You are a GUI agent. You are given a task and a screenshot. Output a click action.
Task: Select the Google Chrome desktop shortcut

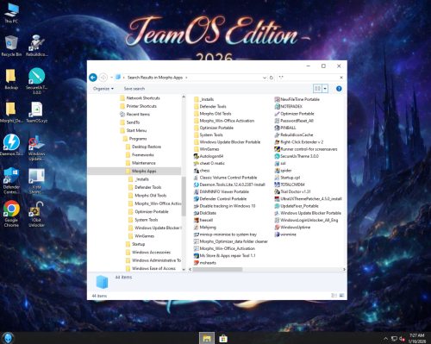pos(11,214)
